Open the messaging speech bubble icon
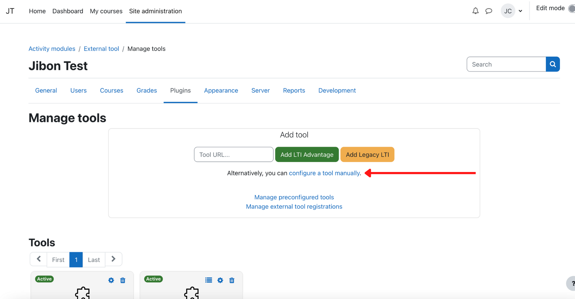Viewport: 575px width, 299px height. (489, 11)
